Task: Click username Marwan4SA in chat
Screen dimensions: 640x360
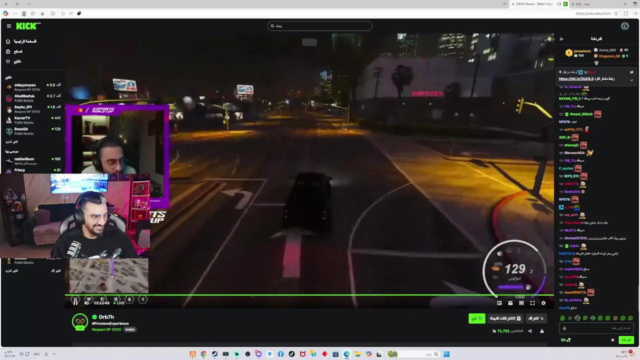Action: 574,153
